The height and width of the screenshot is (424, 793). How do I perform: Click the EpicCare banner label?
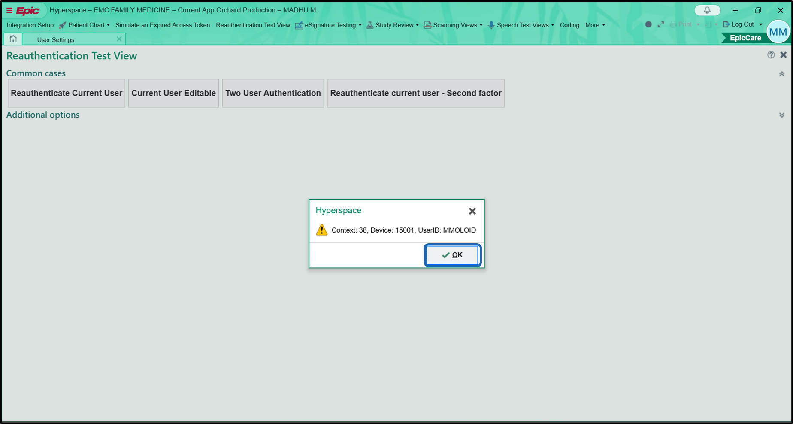[x=745, y=38]
